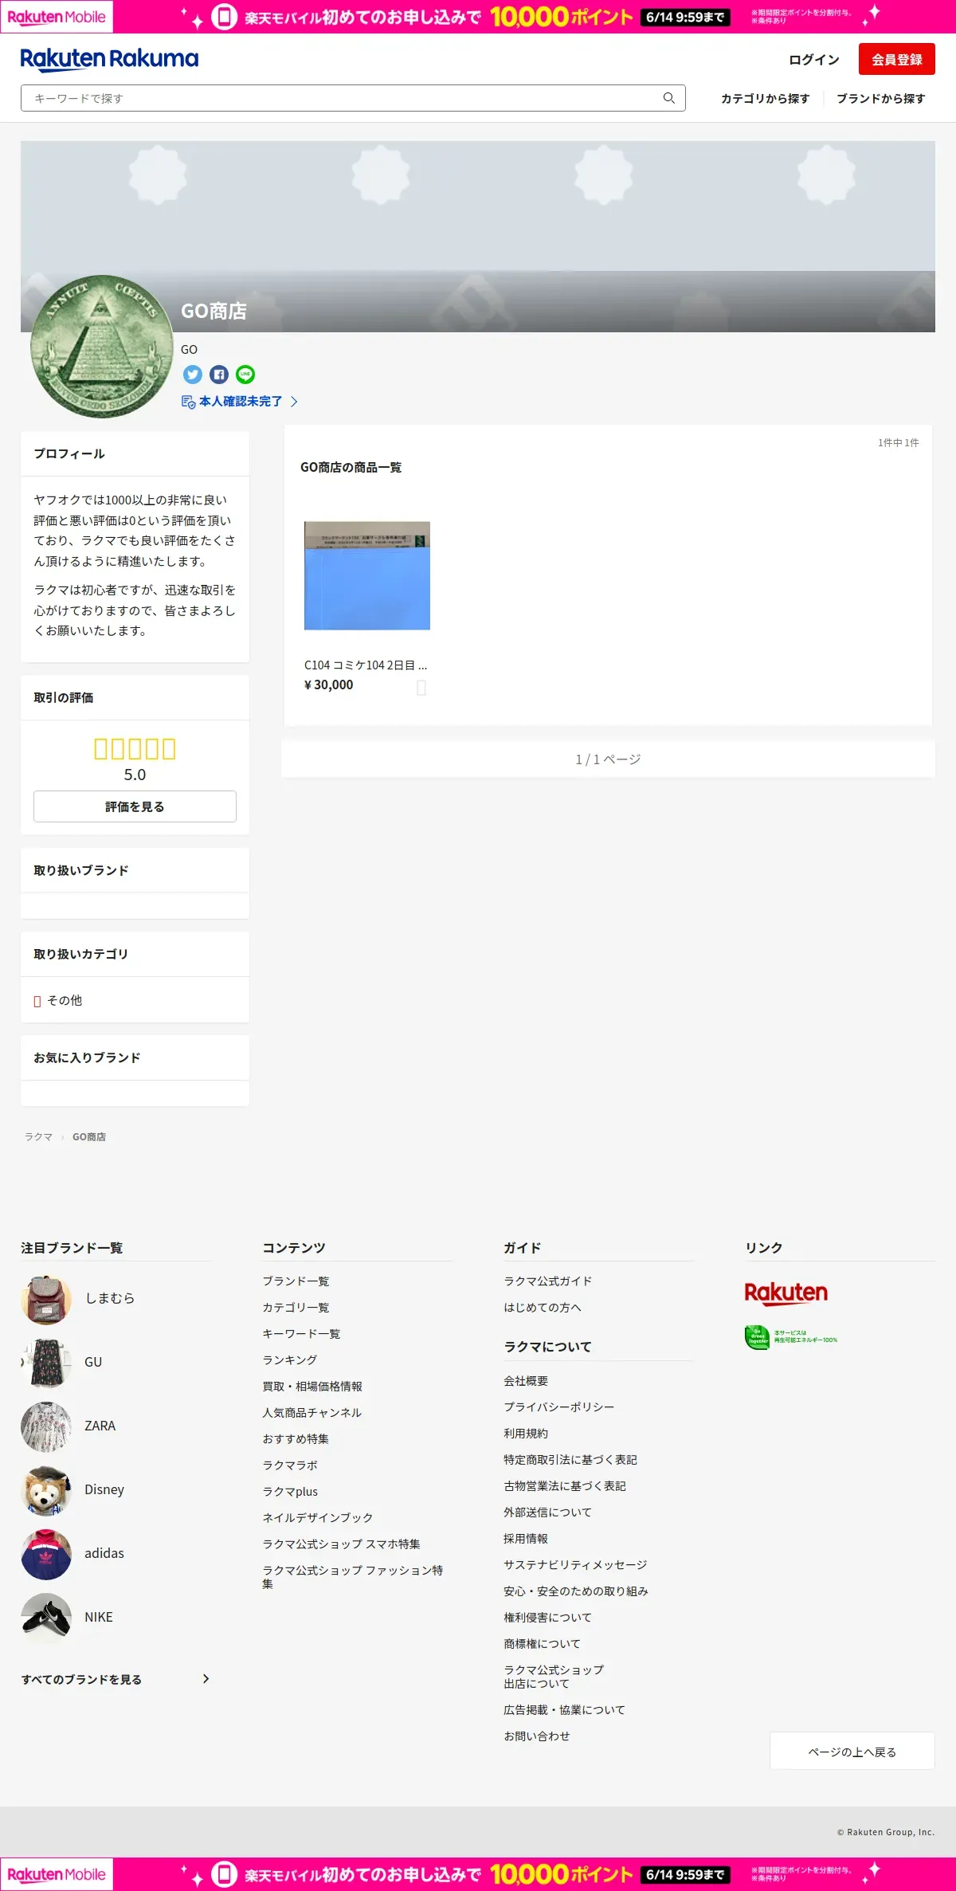Click the Rakuten Rakuma logo
This screenshot has width=956, height=1891.
point(109,60)
